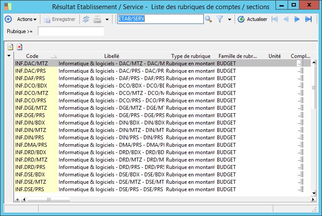Select the INF.DIN/BDX code cell
Viewport: 322px width, 216px height.
pos(36,123)
